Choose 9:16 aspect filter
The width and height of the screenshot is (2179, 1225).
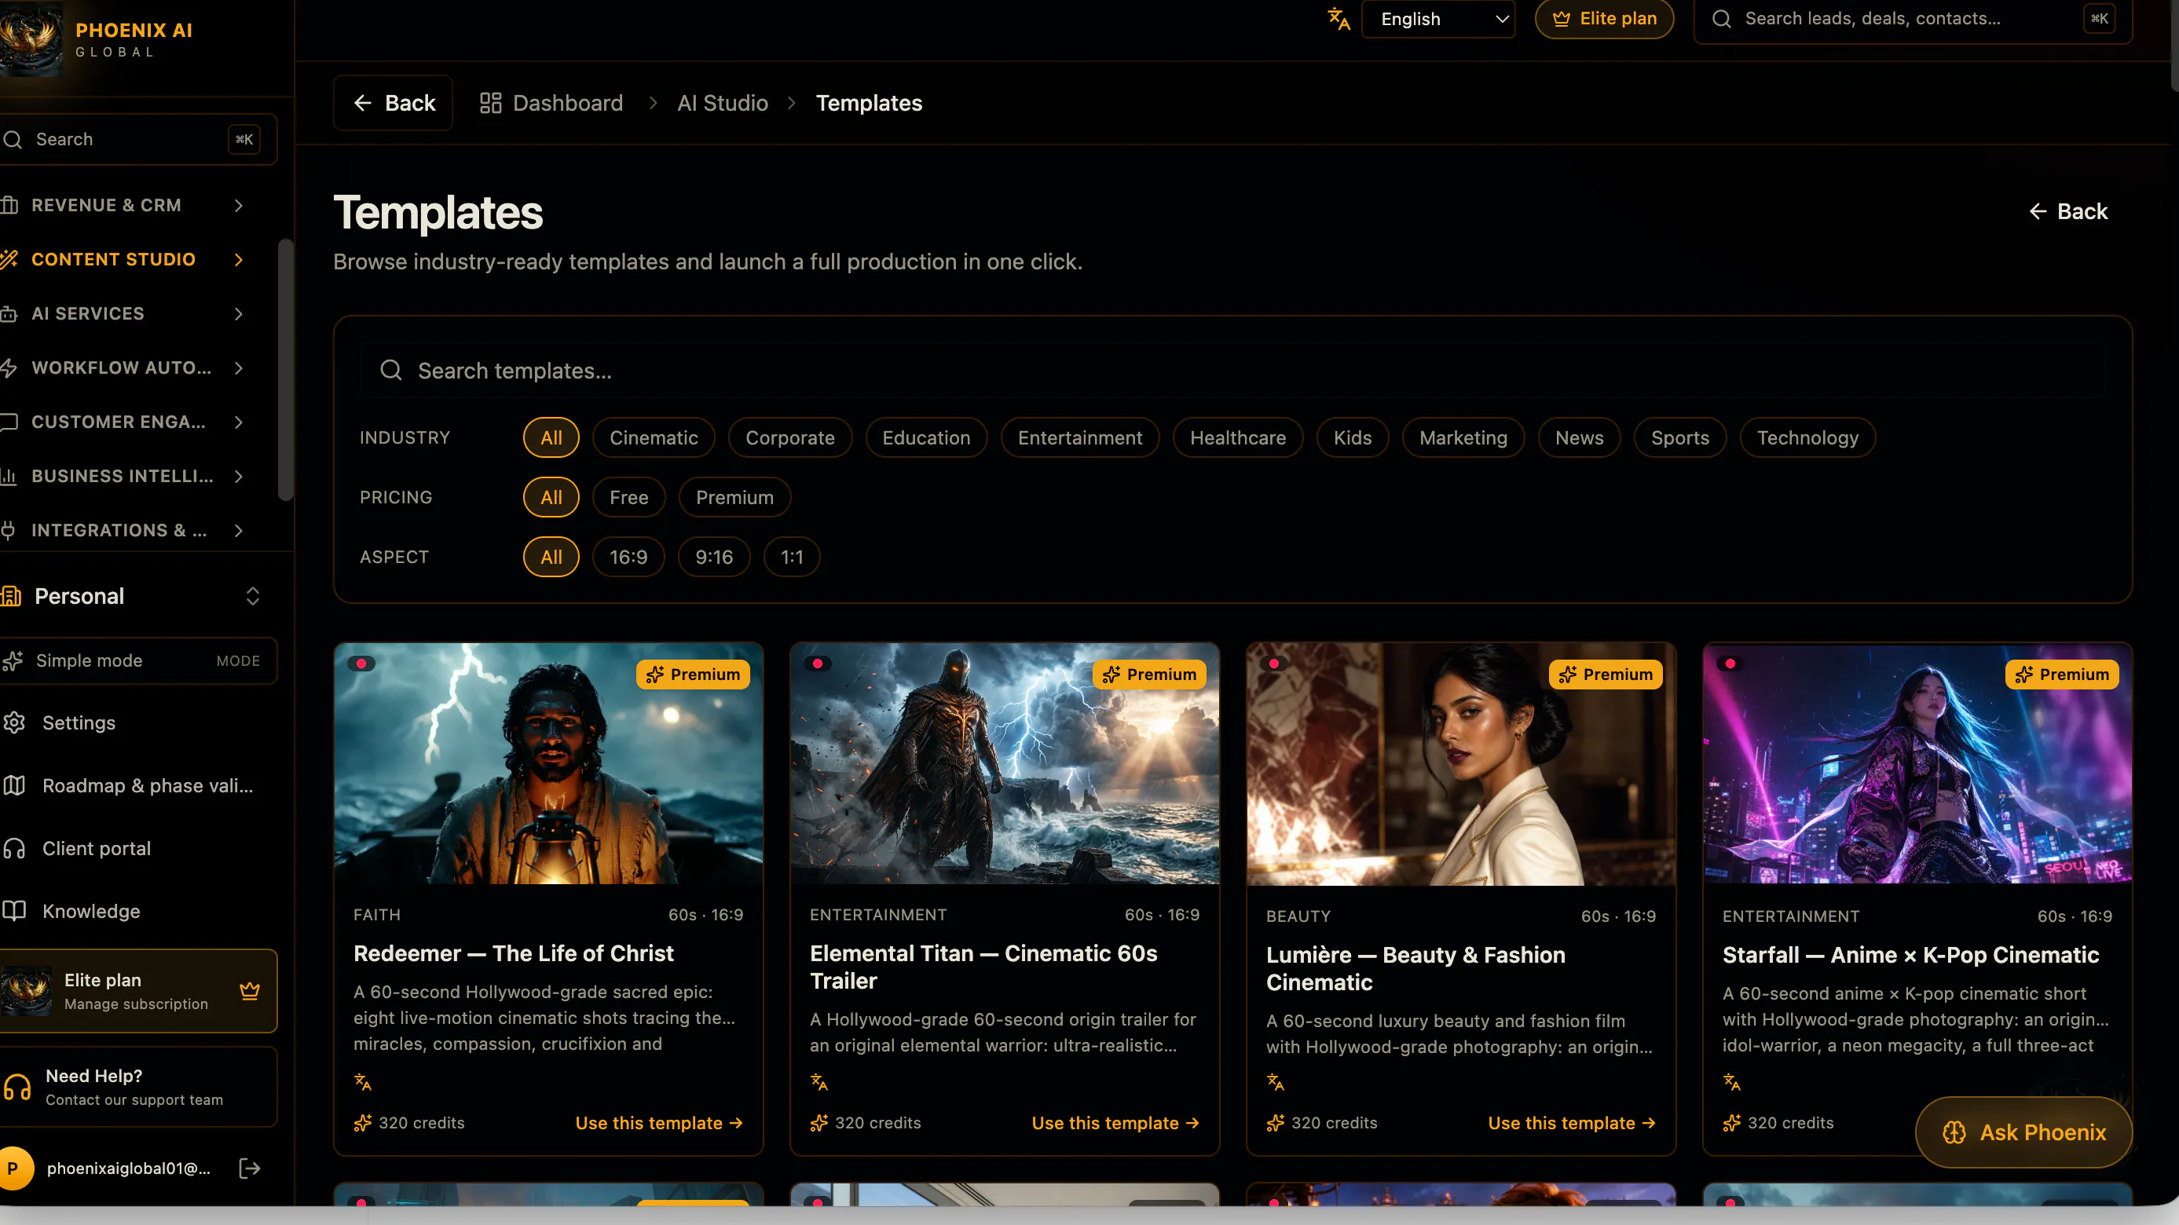click(x=714, y=557)
